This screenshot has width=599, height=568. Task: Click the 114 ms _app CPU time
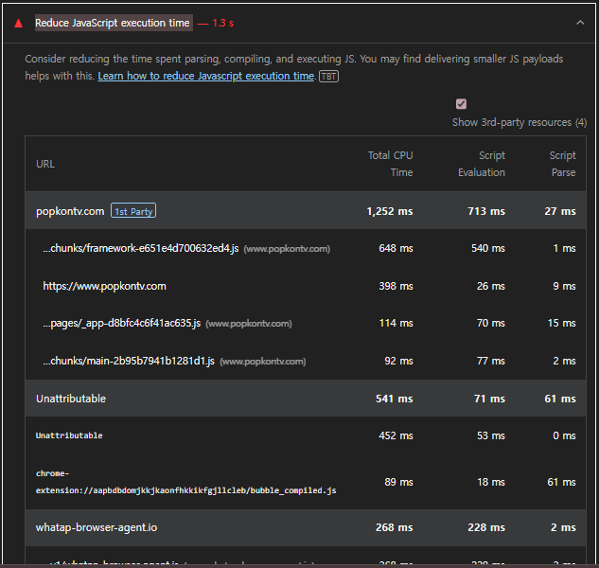pos(396,324)
